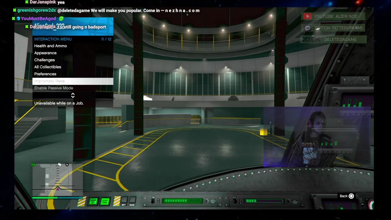Image resolution: width=391 pixels, height=220 pixels.
Task: Open All Collectibles menu entry
Action: click(73, 67)
